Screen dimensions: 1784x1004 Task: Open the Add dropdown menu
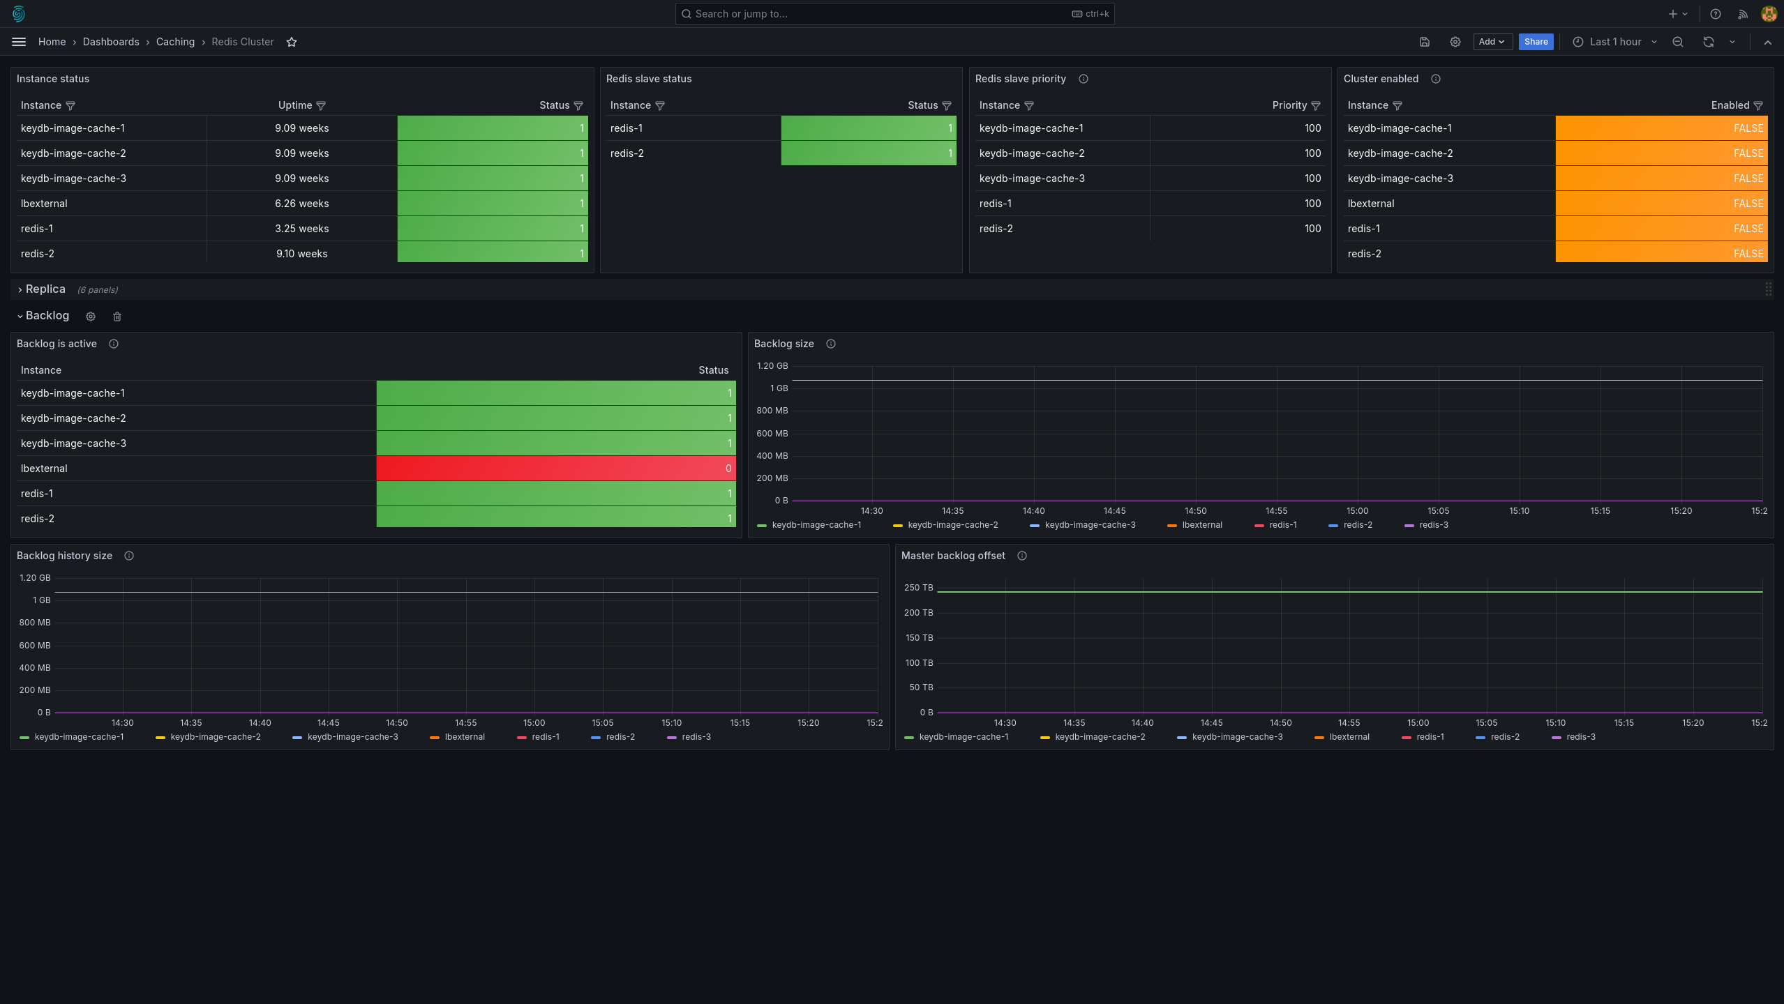pyautogui.click(x=1492, y=42)
